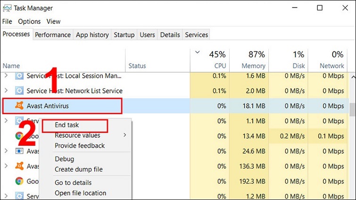The image size is (356, 200).
Task: Expand the Service Host: Local Session Manager row
Action: (6, 75)
